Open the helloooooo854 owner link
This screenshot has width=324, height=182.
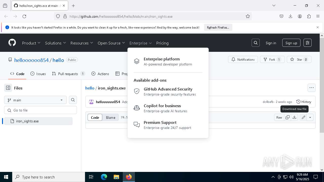pyautogui.click(x=31, y=60)
